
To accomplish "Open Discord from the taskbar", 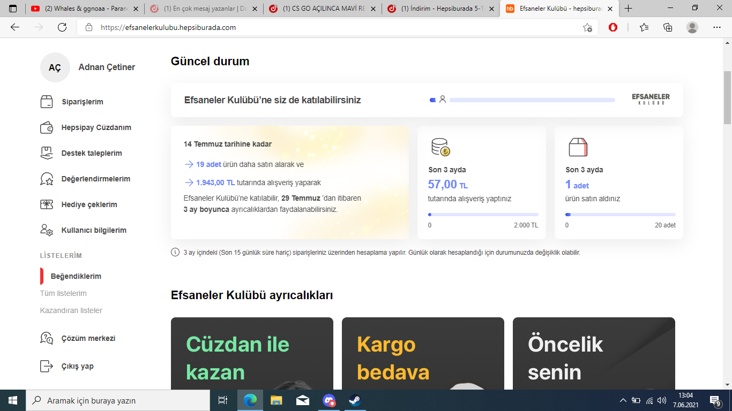I will coord(328,399).
